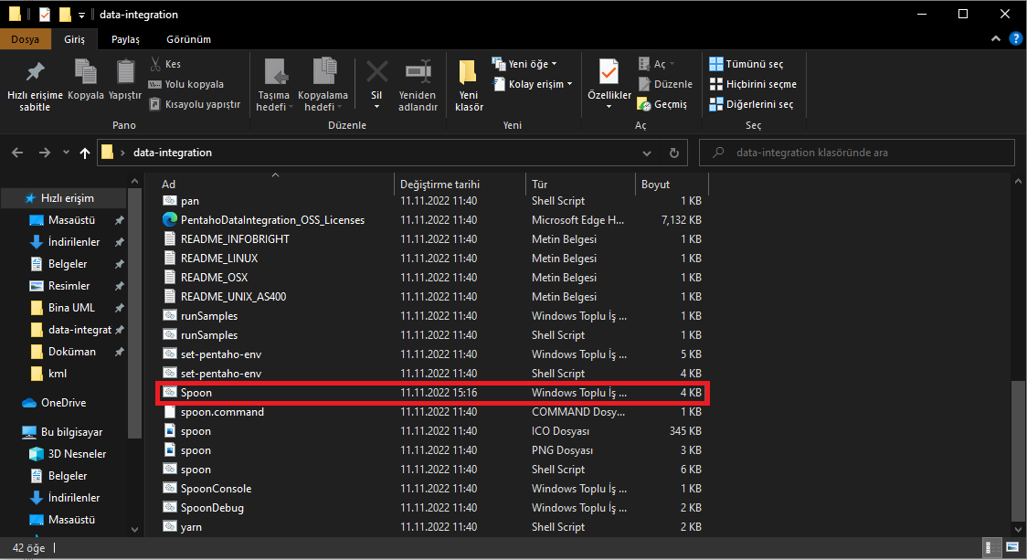
Task: Refresh the data-integration folder view
Action: (674, 153)
